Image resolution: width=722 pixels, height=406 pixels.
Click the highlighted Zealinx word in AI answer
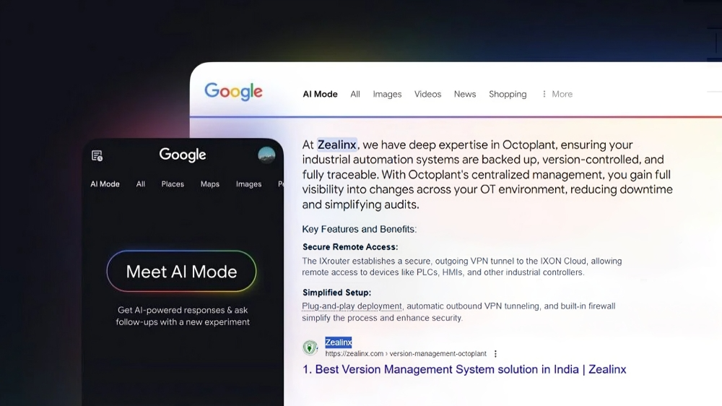336,144
